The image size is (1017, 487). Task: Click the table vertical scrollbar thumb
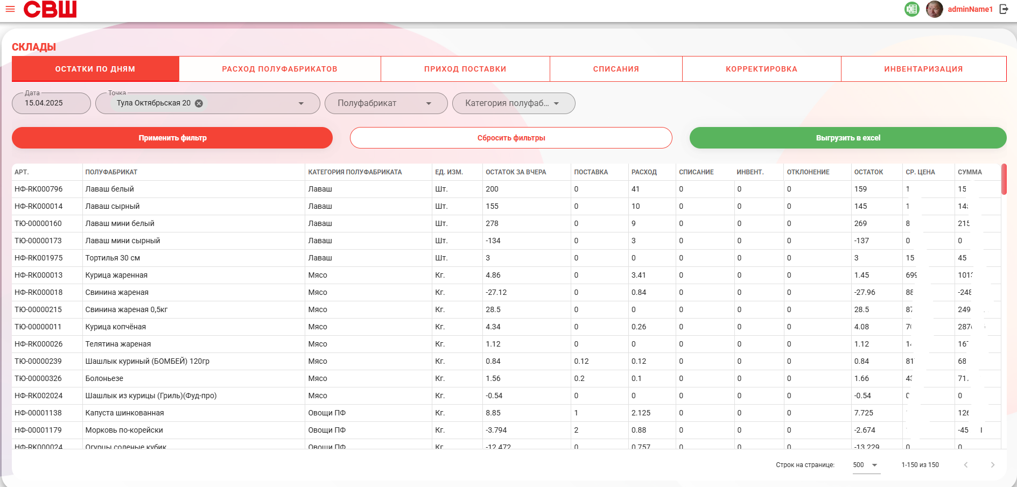(x=1004, y=179)
